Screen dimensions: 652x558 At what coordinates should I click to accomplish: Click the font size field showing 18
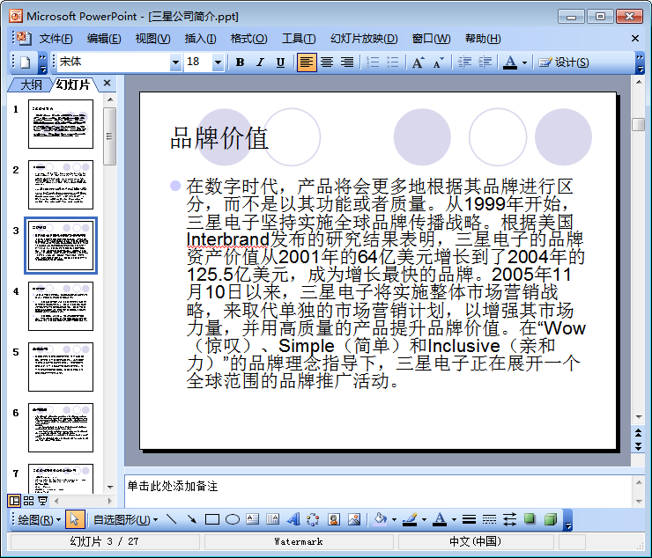point(198,62)
